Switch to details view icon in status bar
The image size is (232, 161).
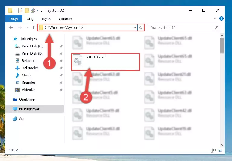(214, 150)
